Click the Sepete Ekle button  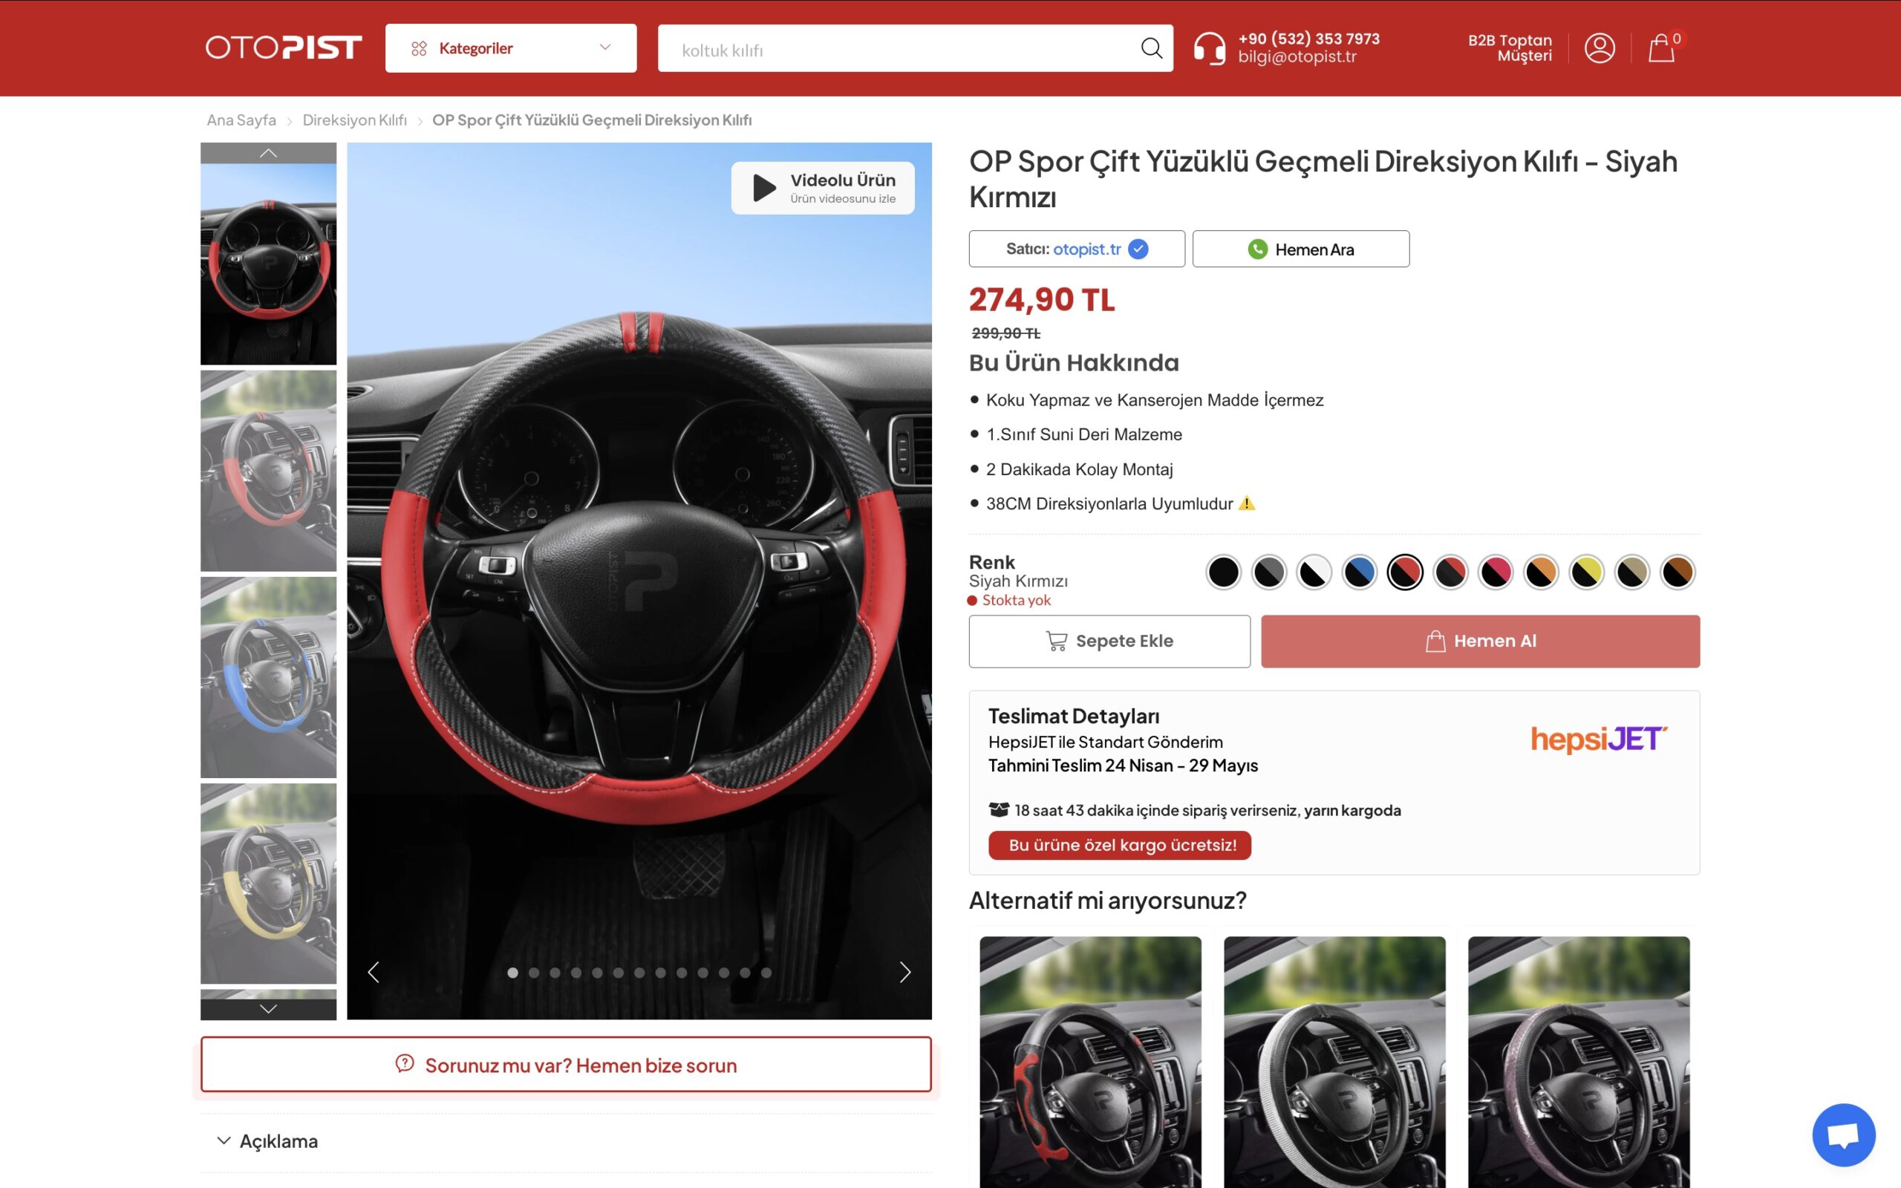tap(1109, 641)
